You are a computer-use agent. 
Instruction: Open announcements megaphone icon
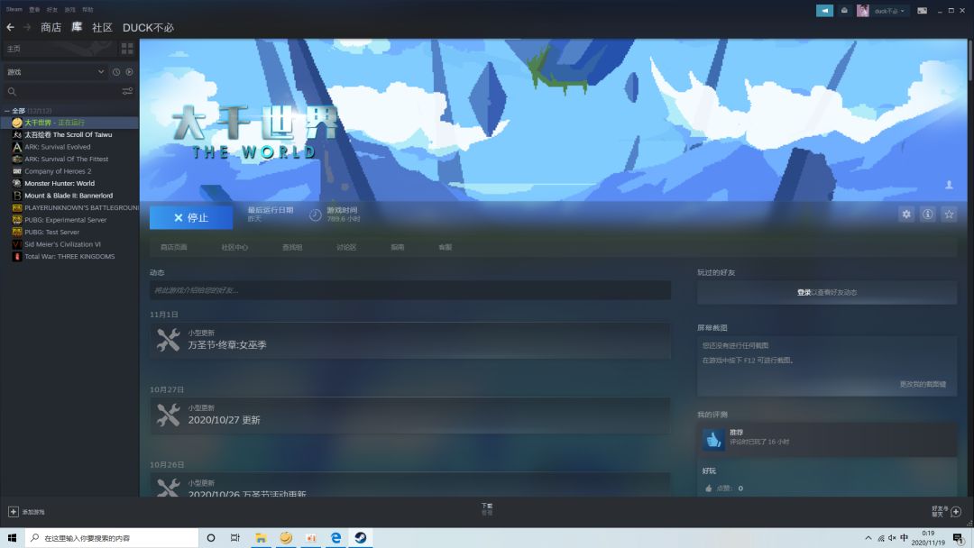824,11
